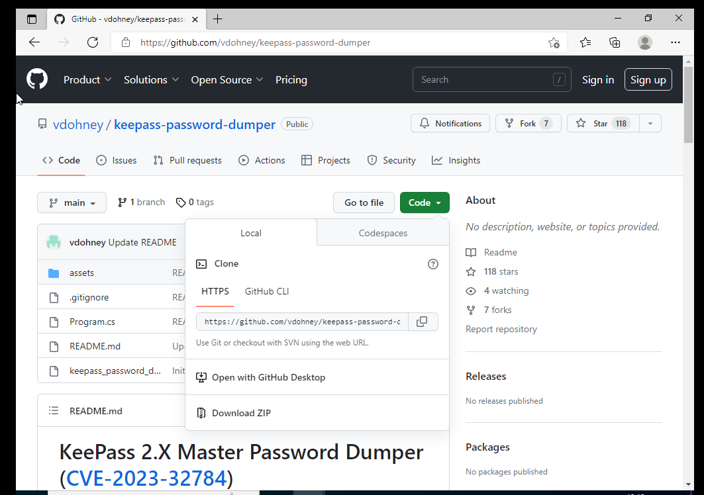704x495 pixels.
Task: Open the browser Settings and more menu
Action: [x=676, y=42]
